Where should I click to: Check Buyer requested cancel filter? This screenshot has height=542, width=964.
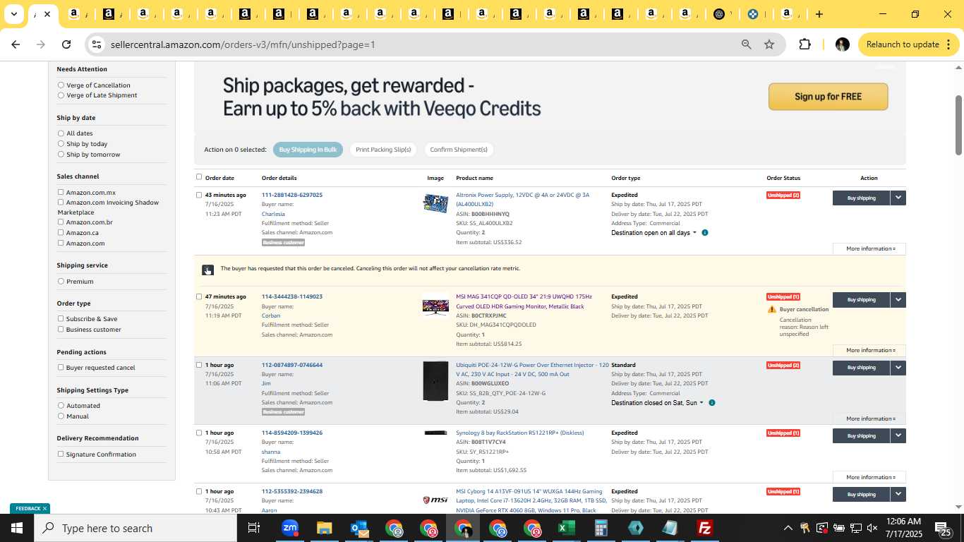(61, 367)
